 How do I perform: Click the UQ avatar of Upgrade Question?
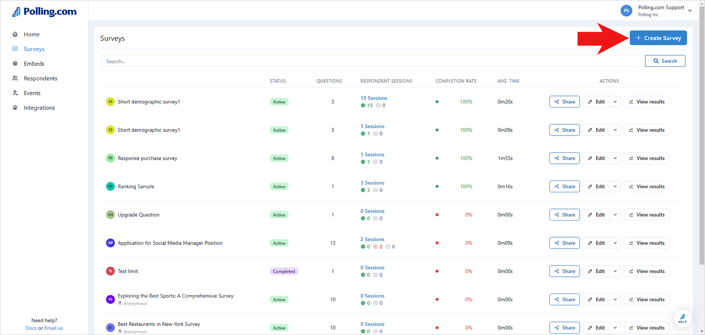pos(110,215)
